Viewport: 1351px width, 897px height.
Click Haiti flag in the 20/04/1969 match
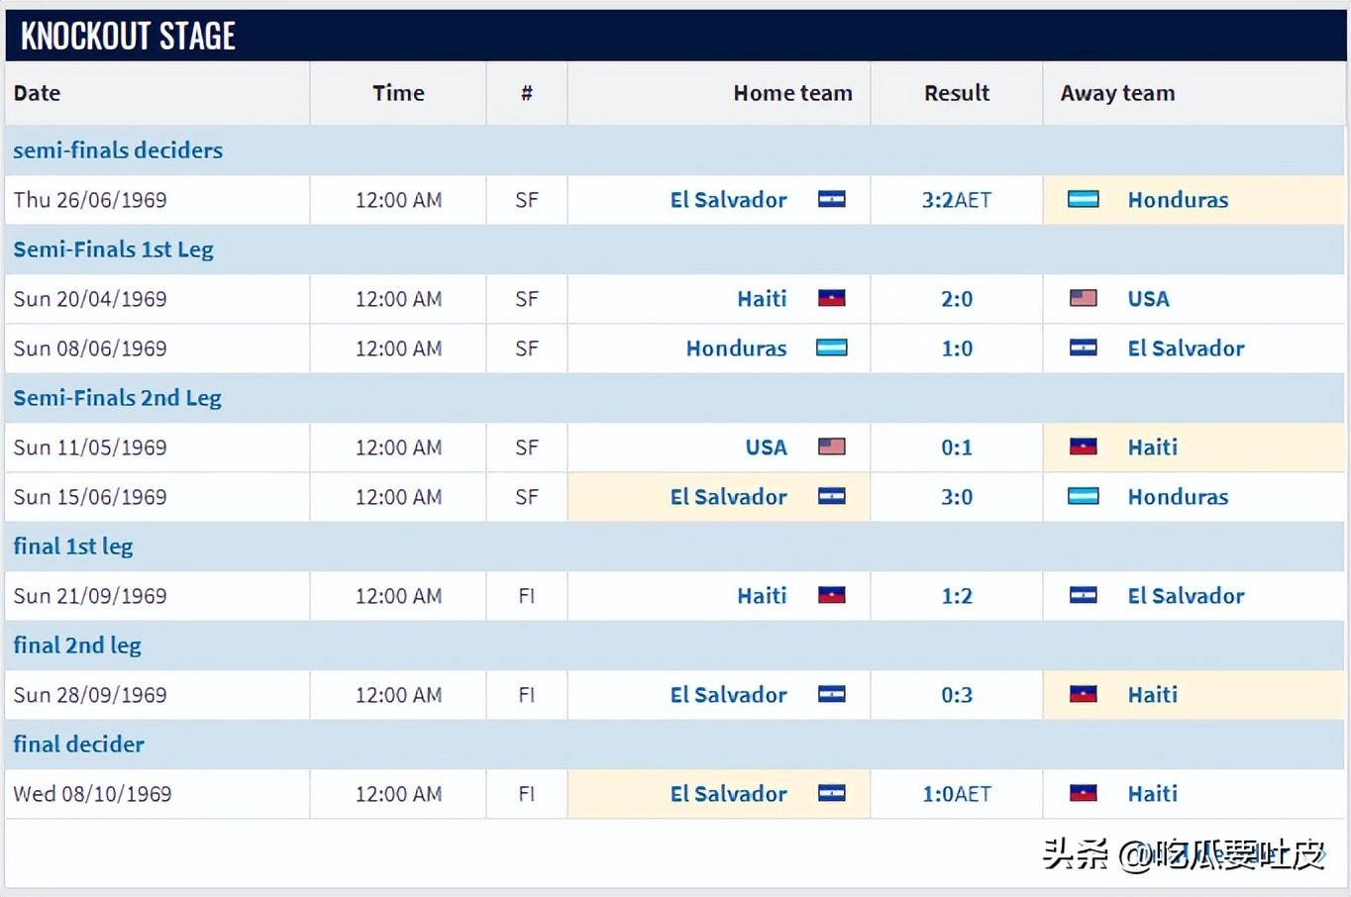[x=831, y=298]
